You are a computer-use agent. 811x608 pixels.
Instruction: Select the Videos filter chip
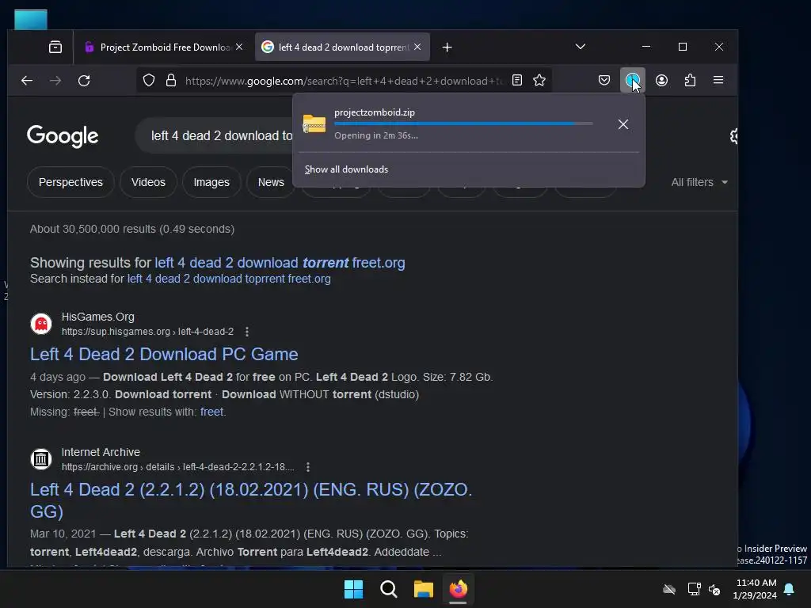tap(148, 182)
